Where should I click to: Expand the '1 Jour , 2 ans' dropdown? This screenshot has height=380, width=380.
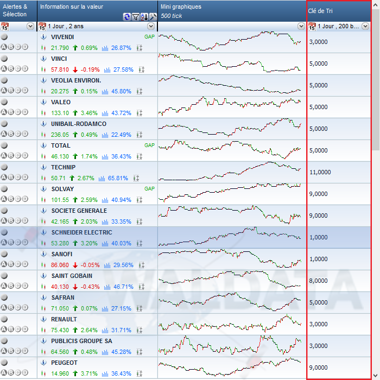(151, 26)
